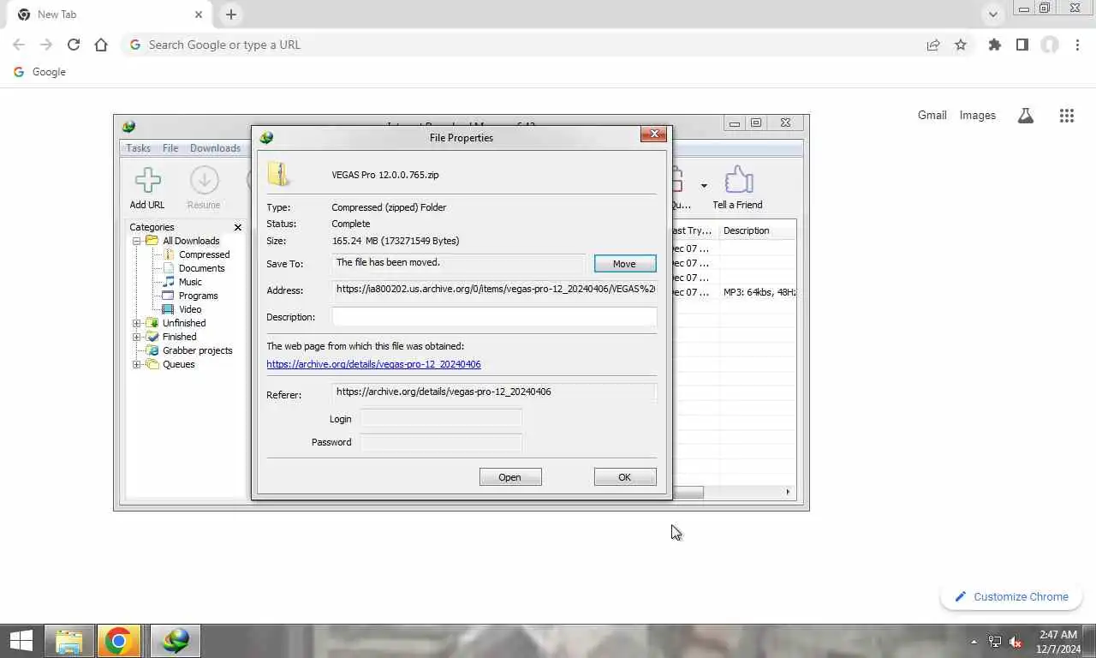
Task: Open the Downloads menu
Action: pyautogui.click(x=215, y=148)
